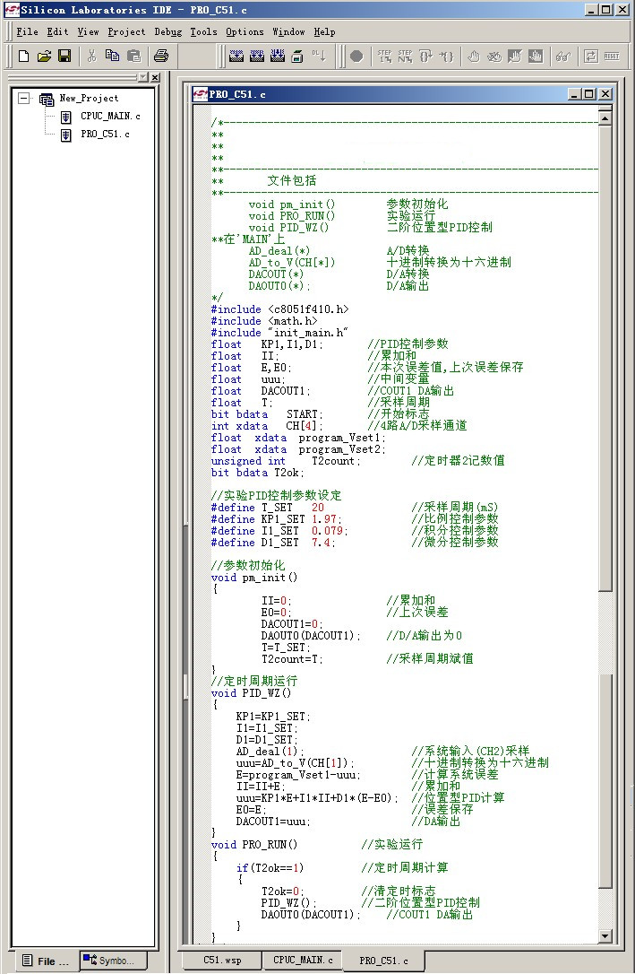Click the Download code icon (DL arrow)
The width and height of the screenshot is (635, 974).
pos(319,56)
